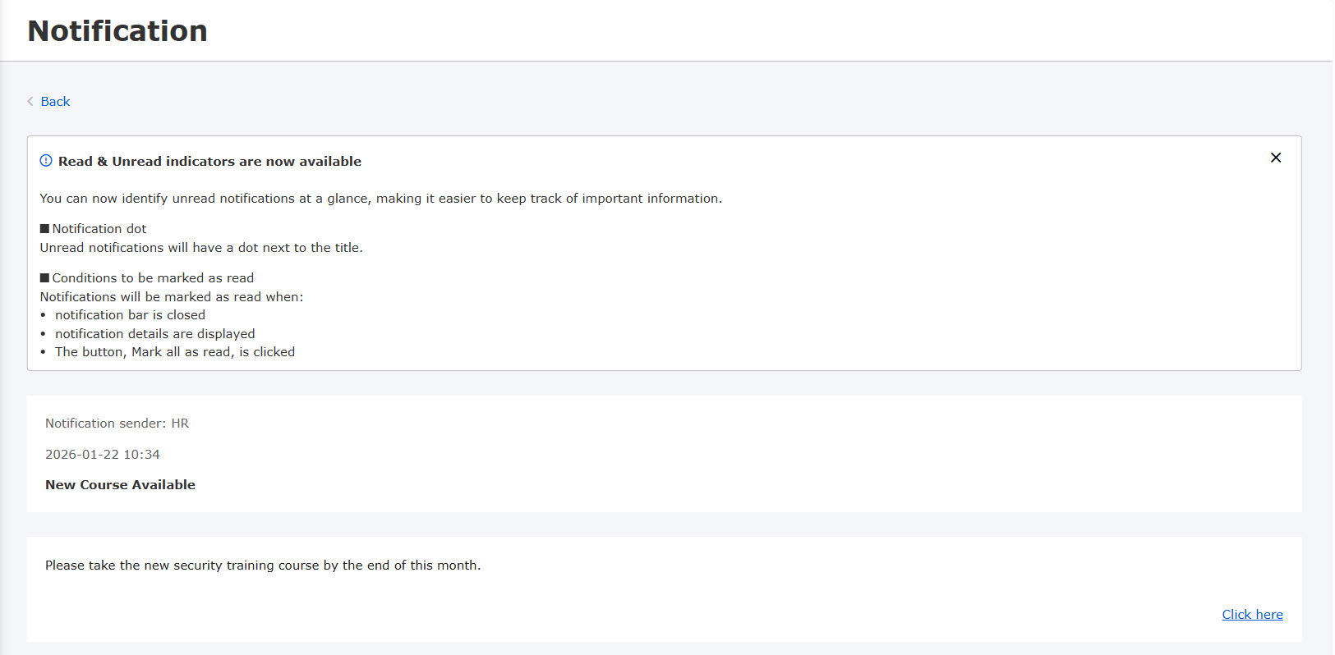Select the "New Course Available" title

(120, 485)
